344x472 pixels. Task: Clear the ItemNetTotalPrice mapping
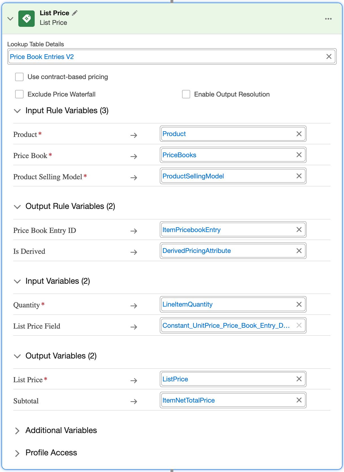(x=299, y=400)
